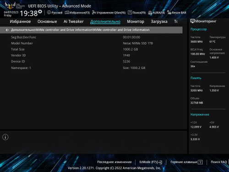229x172 pixels.
Task: Click the Size: 1000.2 GB value
Action: pyautogui.click(x=134, y=68)
